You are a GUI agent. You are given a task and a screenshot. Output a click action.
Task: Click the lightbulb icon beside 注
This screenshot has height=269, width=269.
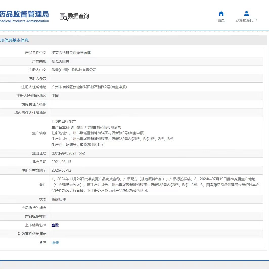click(41, 242)
